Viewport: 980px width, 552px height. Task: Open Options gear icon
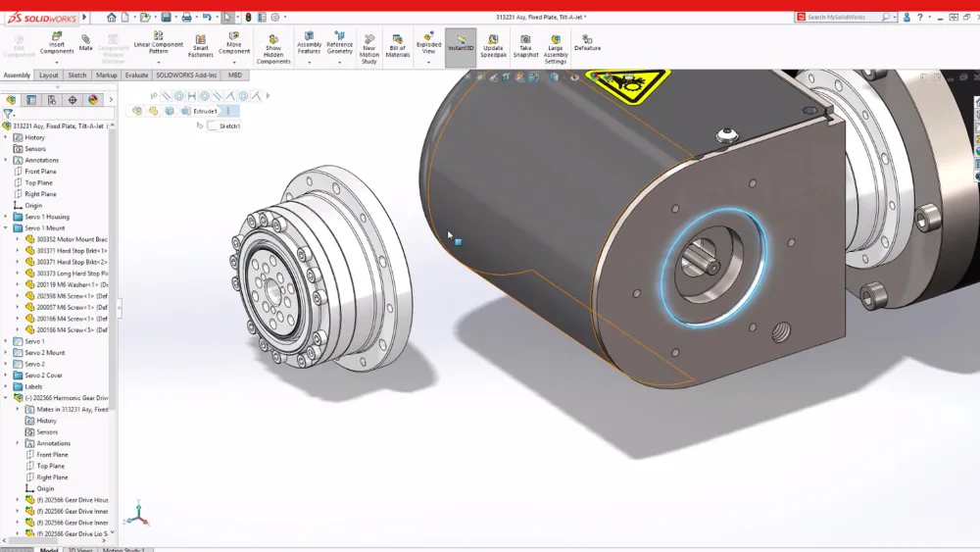point(275,17)
